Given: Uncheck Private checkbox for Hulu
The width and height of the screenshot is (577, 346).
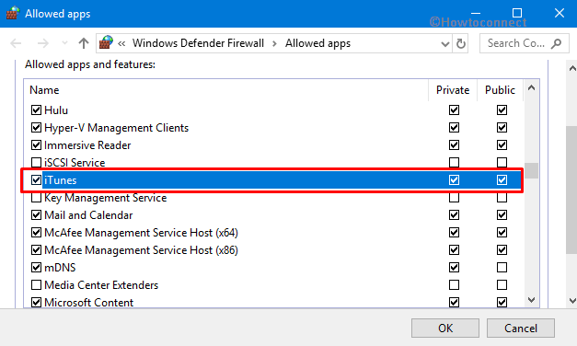Looking at the screenshot, I should point(454,110).
